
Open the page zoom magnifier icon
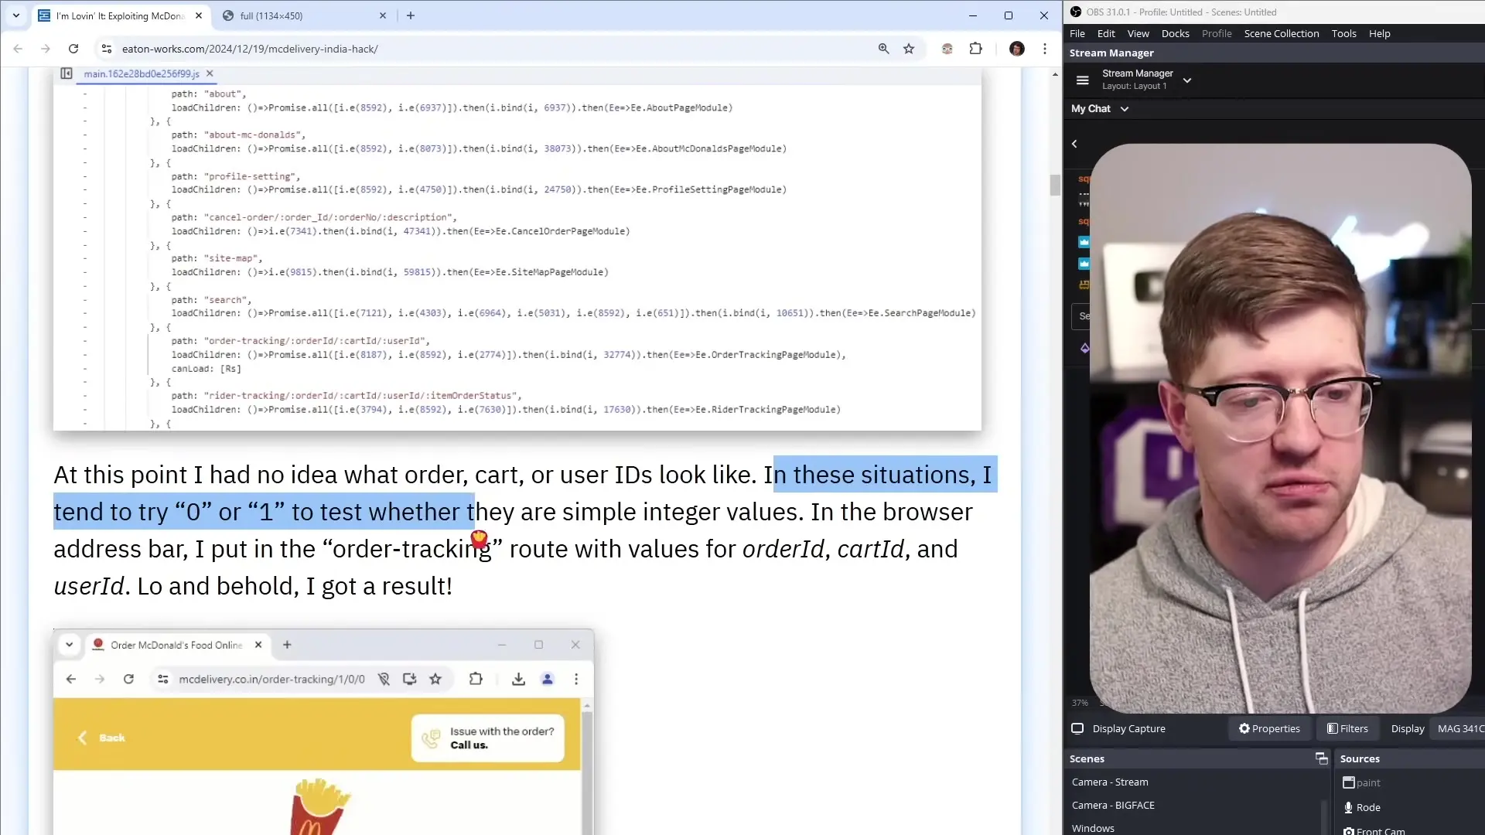click(x=883, y=49)
